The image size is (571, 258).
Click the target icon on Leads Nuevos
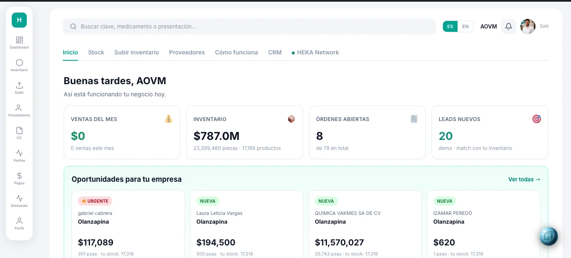click(x=537, y=119)
